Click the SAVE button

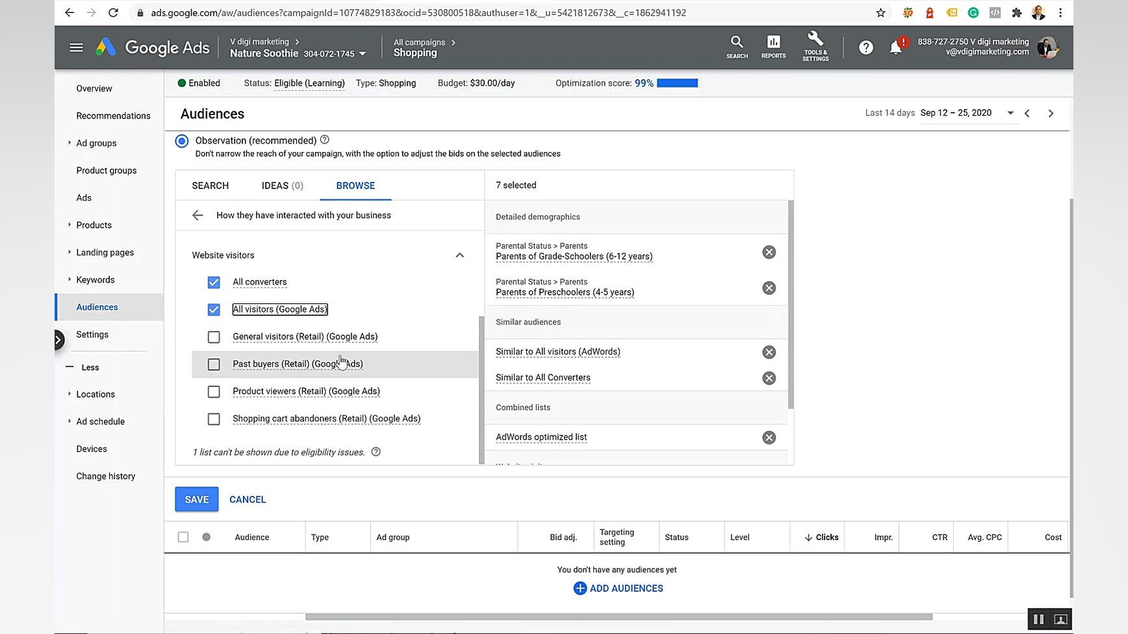(196, 500)
